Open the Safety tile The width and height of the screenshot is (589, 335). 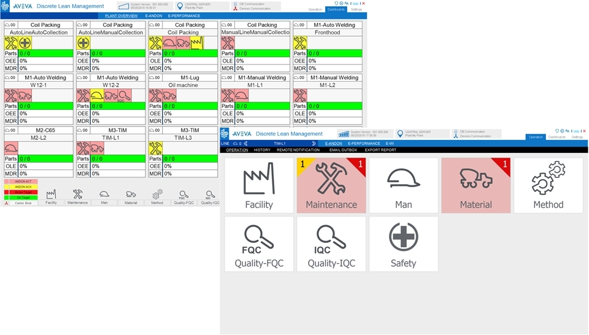pyautogui.click(x=403, y=244)
